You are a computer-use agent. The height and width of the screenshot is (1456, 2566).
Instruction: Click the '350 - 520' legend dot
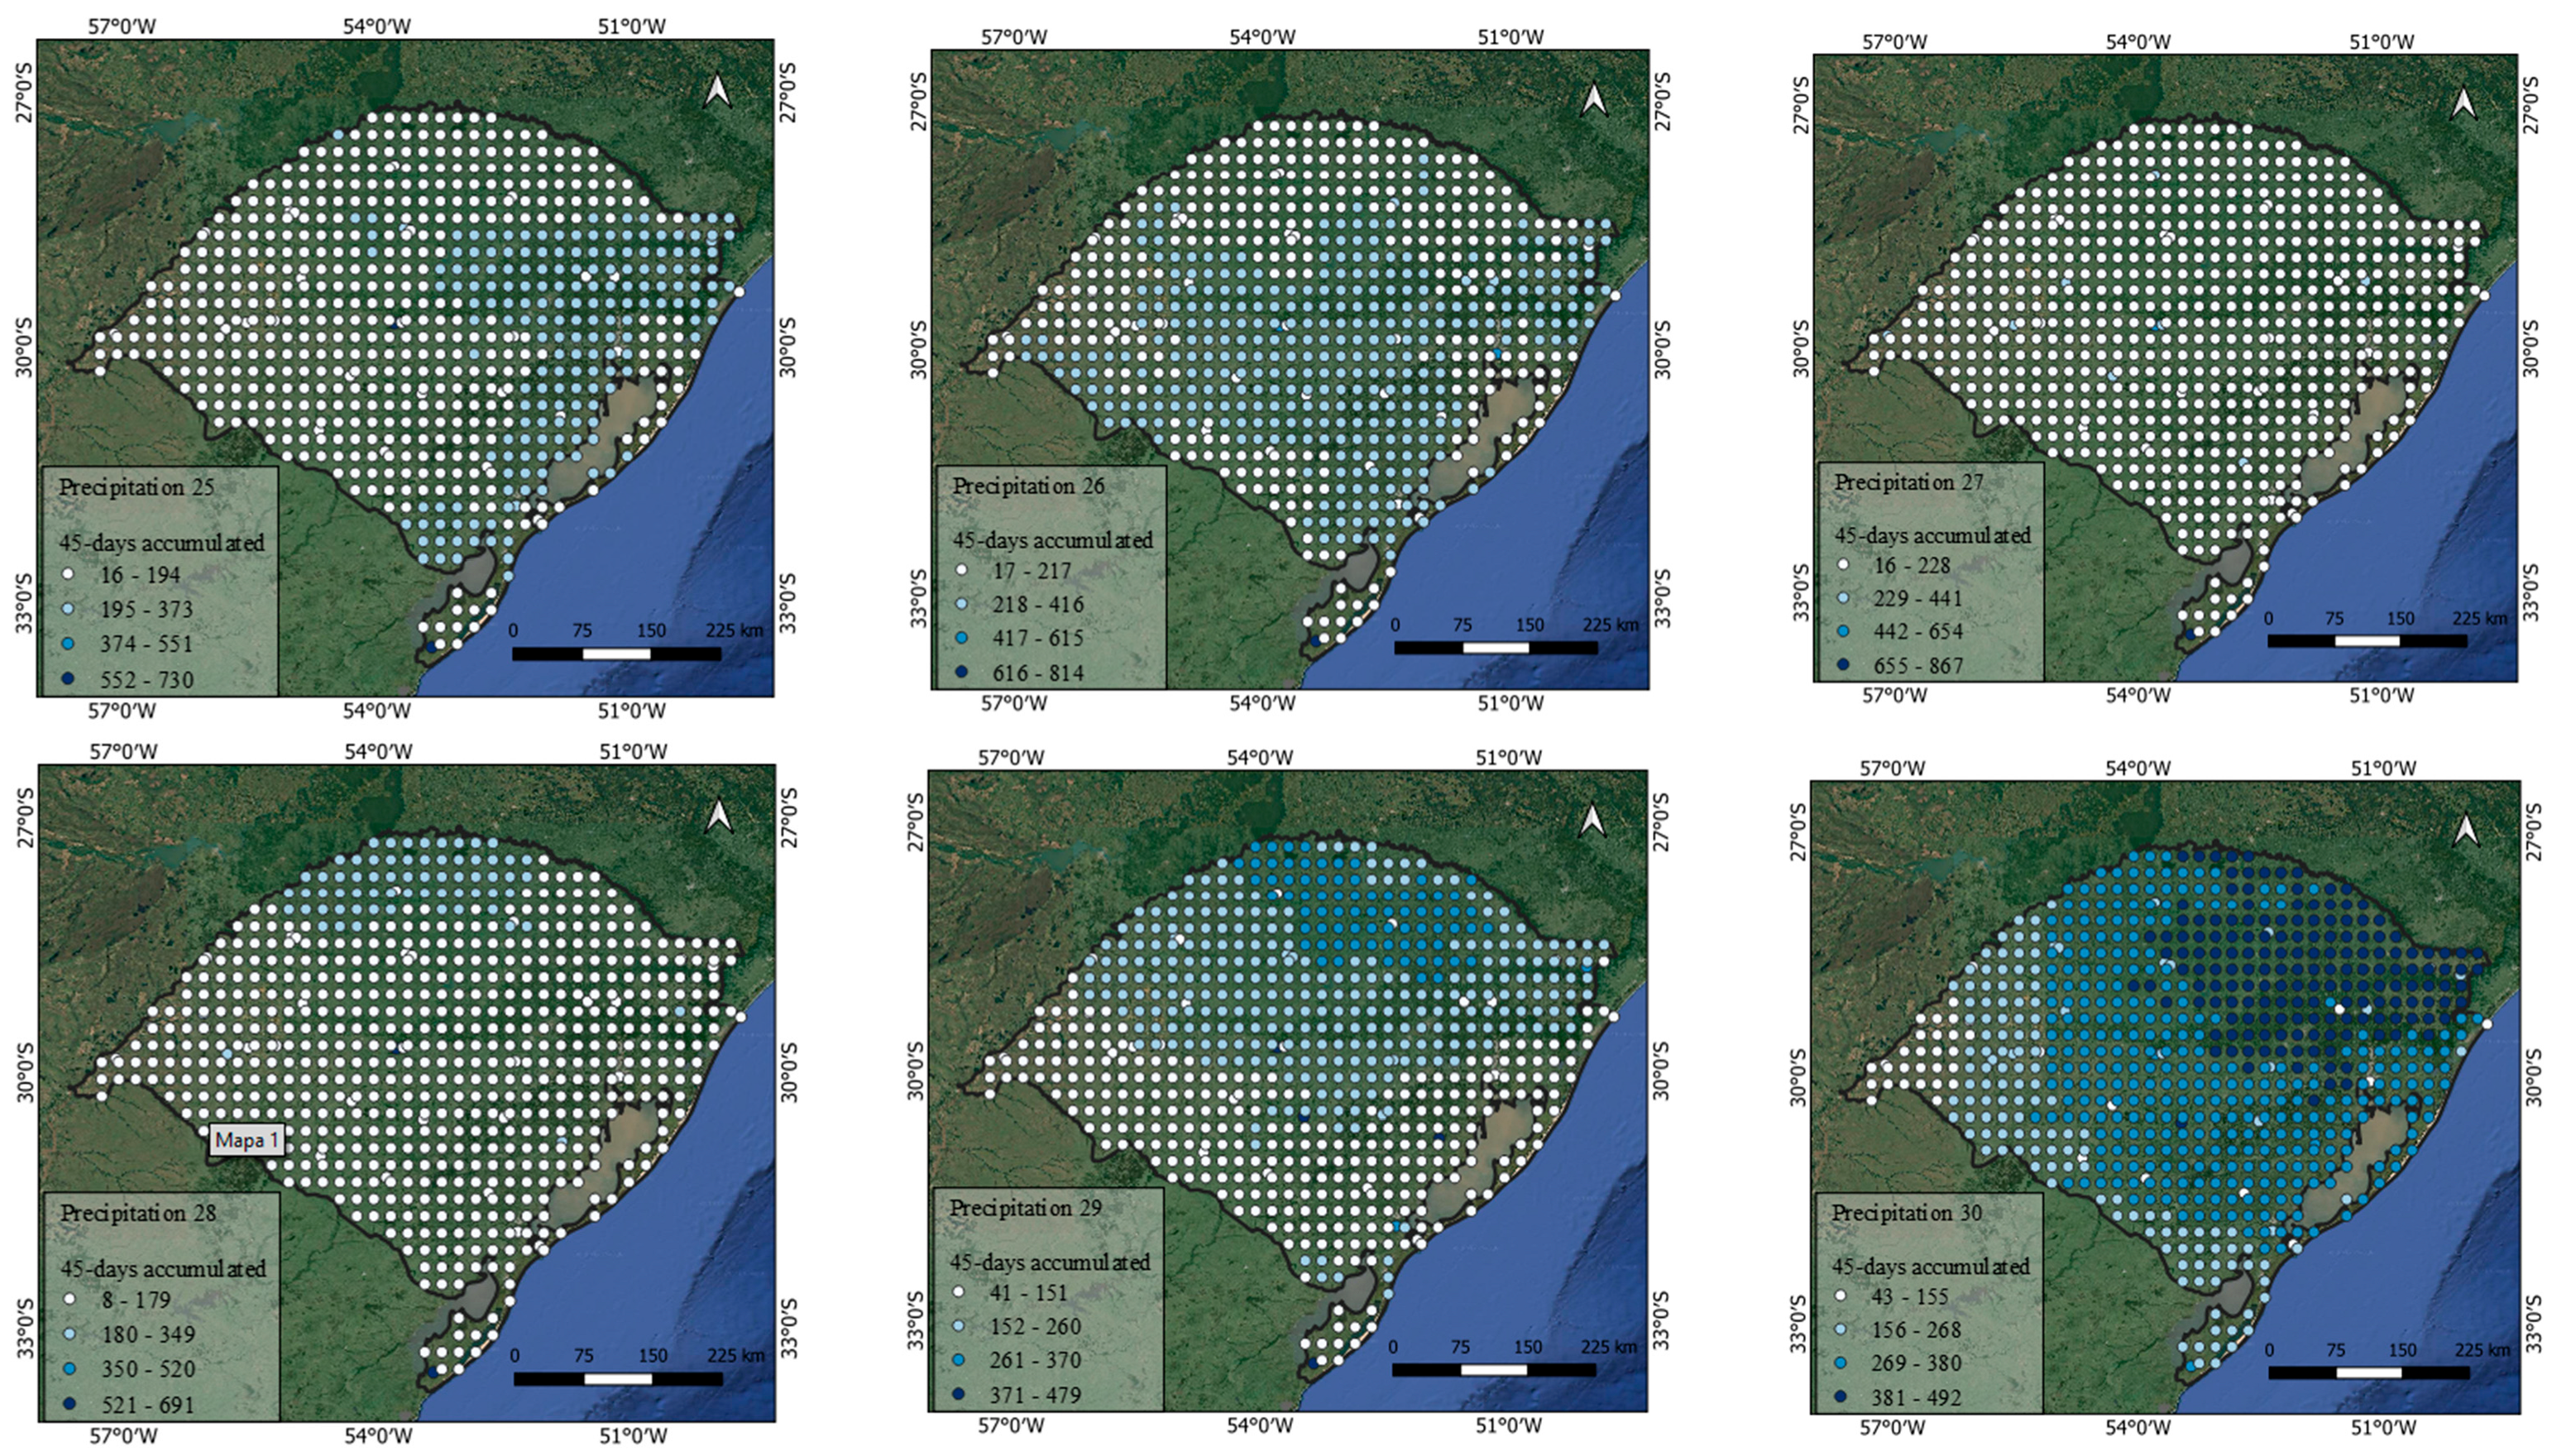point(69,1369)
